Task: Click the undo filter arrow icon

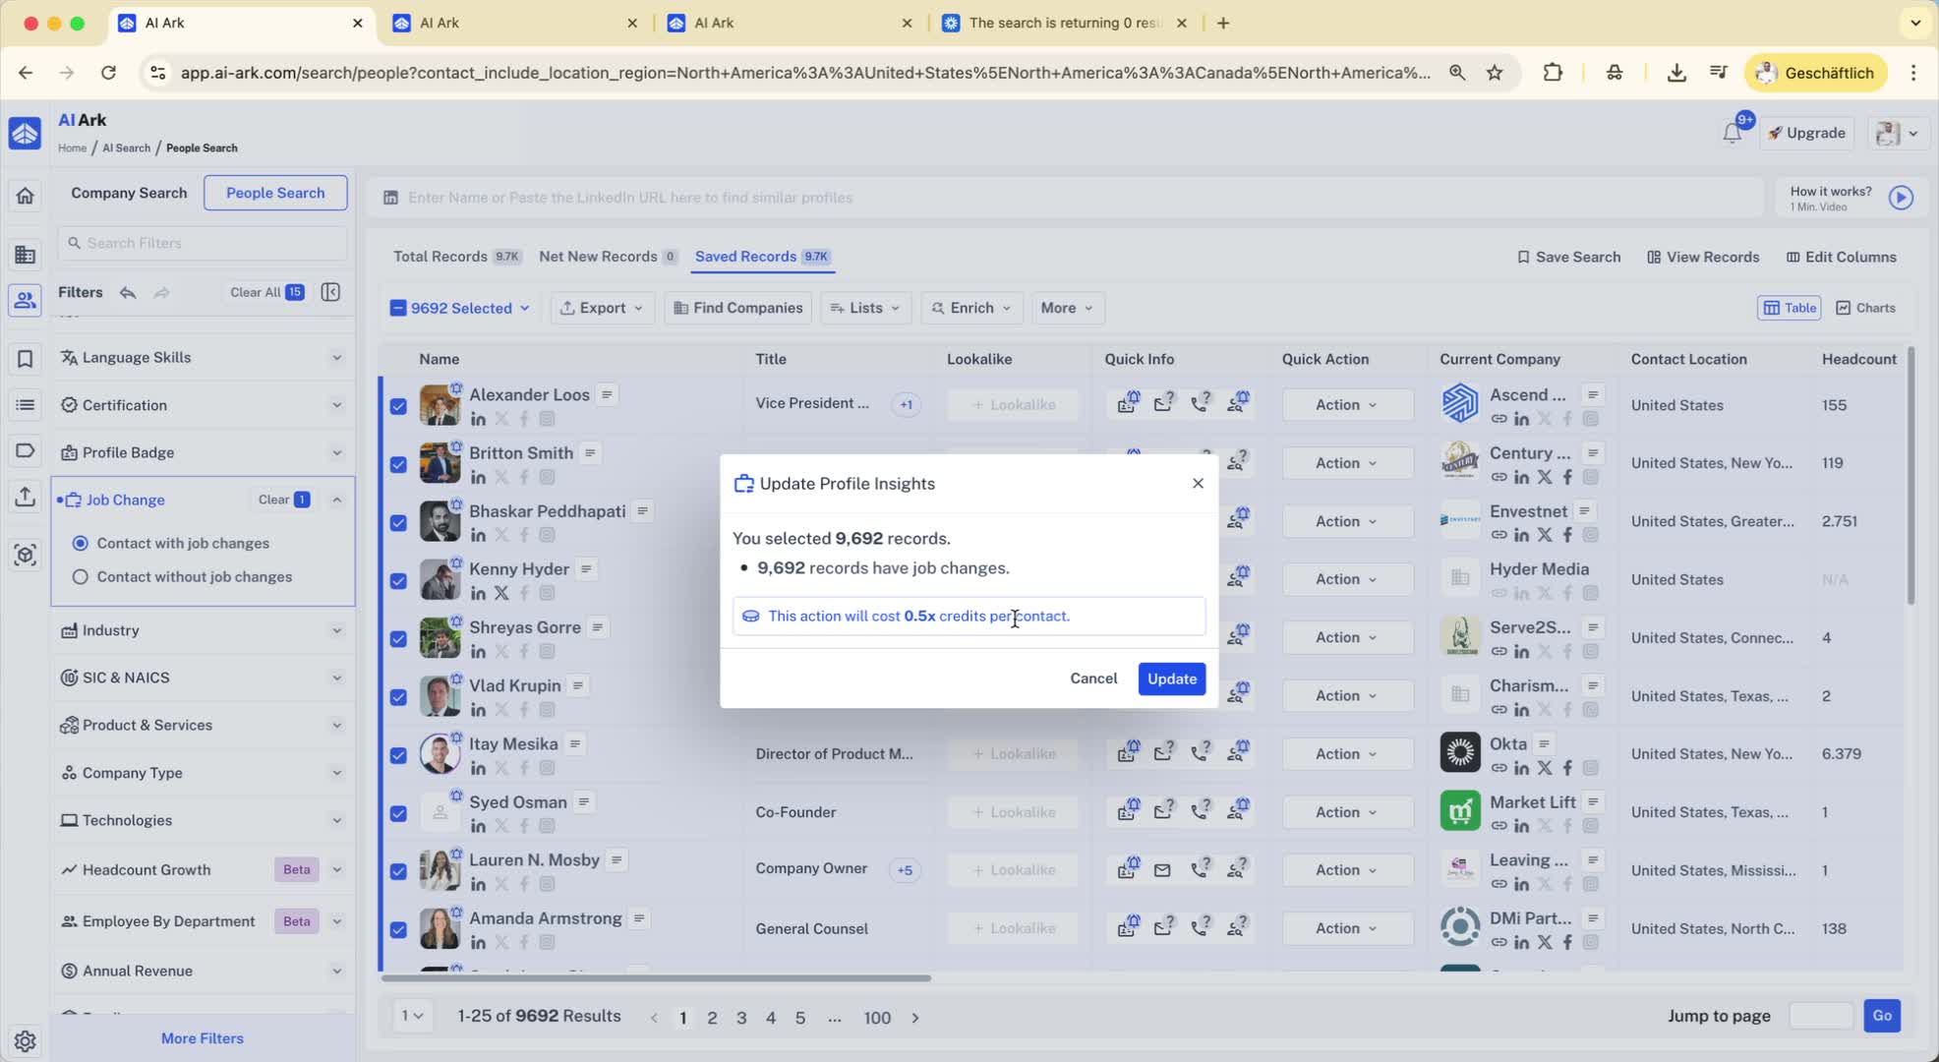Action: tap(128, 292)
